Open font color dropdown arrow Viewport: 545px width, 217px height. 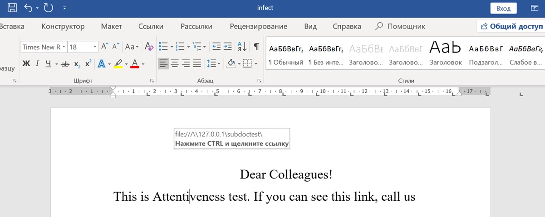143,64
